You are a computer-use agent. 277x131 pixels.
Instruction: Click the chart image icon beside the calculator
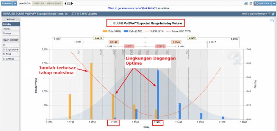[x=246, y=3]
